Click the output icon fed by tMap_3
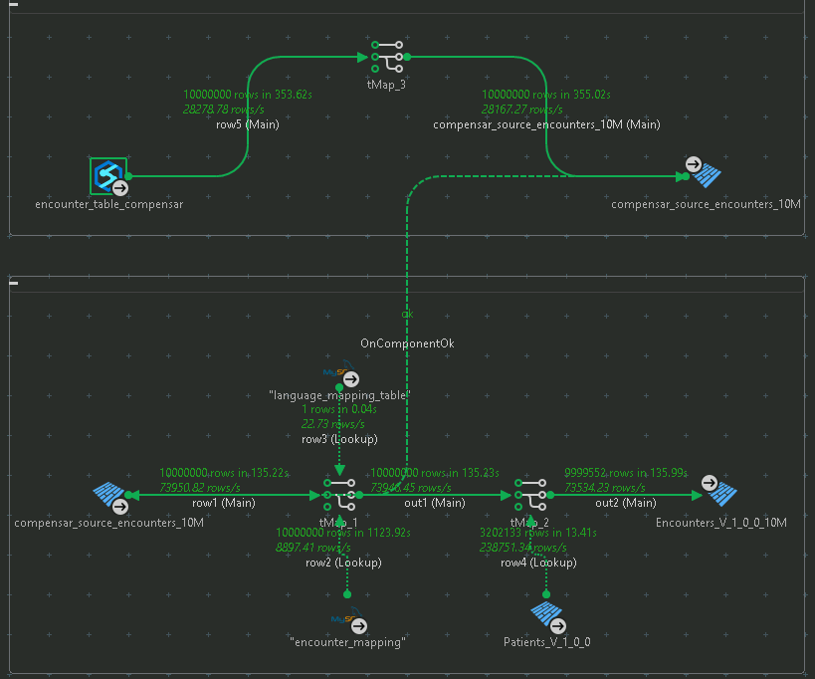The height and width of the screenshot is (679, 815). click(x=706, y=173)
